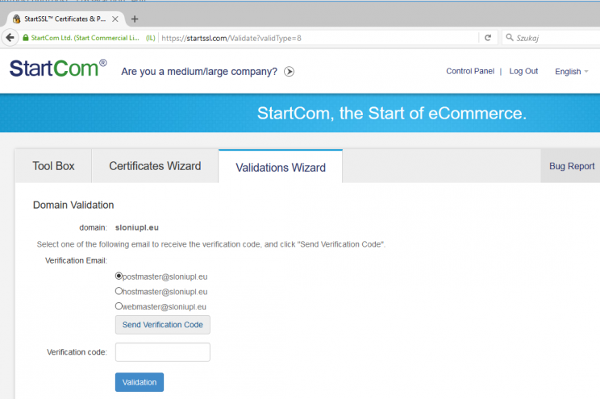This screenshot has height=399, width=600.
Task: Go back with the browser back arrow
Action: tap(10, 38)
